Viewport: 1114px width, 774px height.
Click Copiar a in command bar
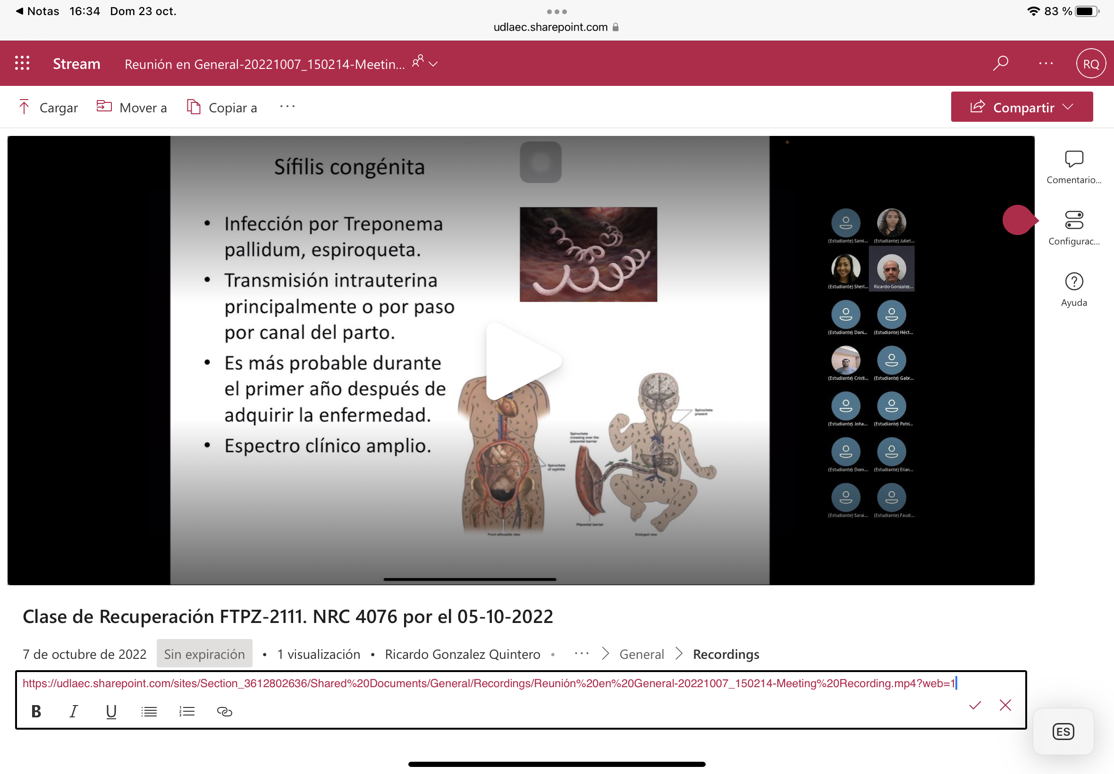pos(222,107)
